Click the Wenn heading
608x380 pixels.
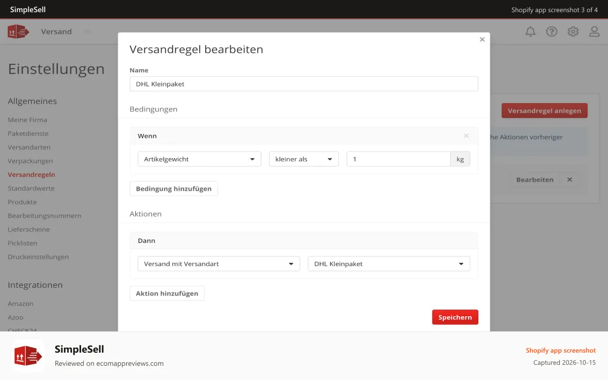tap(147, 136)
